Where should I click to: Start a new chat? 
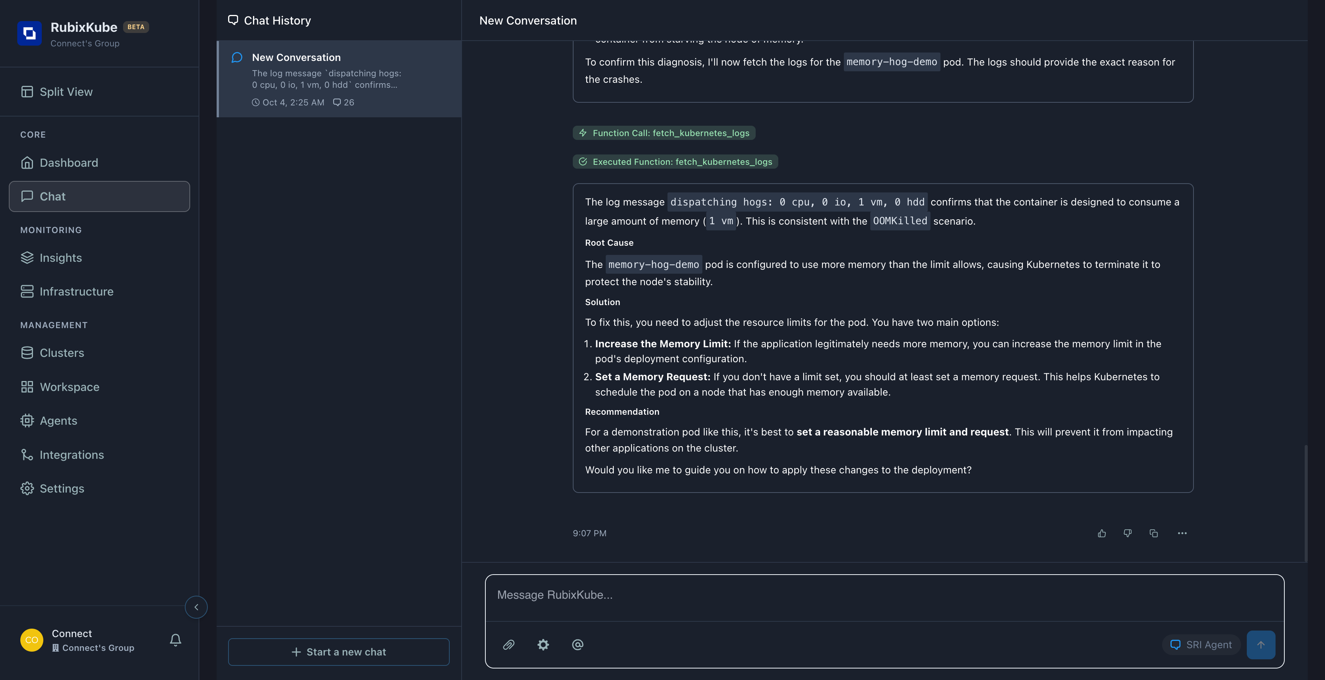339,652
